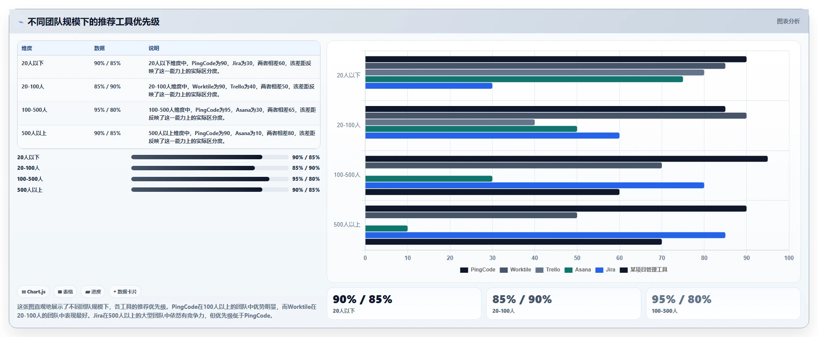This screenshot has height=337, width=818.
Task: Click the description mentioning PingCode为95, Asana为30
Action: coord(232,114)
